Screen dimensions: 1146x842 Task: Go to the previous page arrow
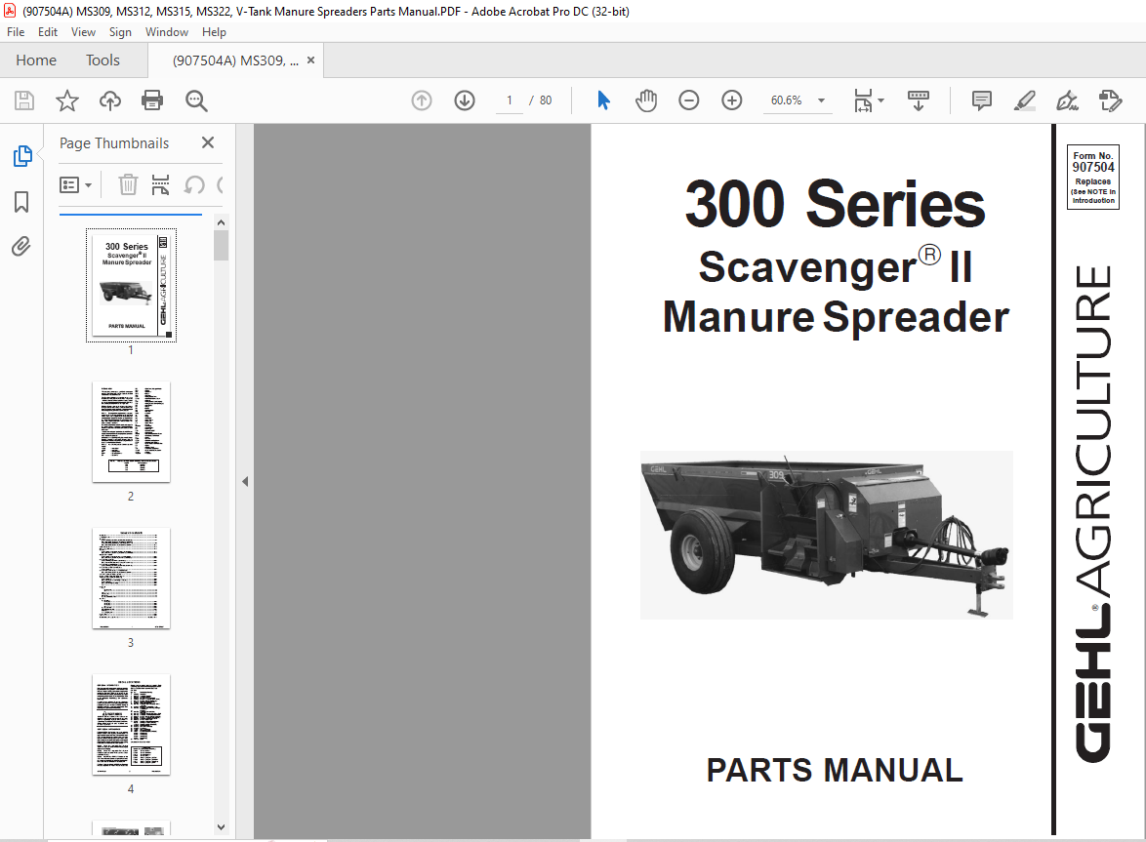pos(422,100)
